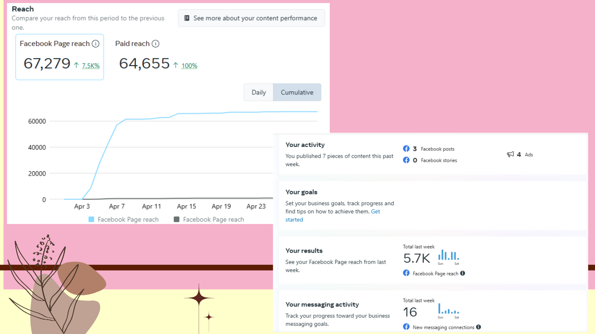Click the 7.5K% change indicator
This screenshot has width=595, height=334.
(91, 66)
